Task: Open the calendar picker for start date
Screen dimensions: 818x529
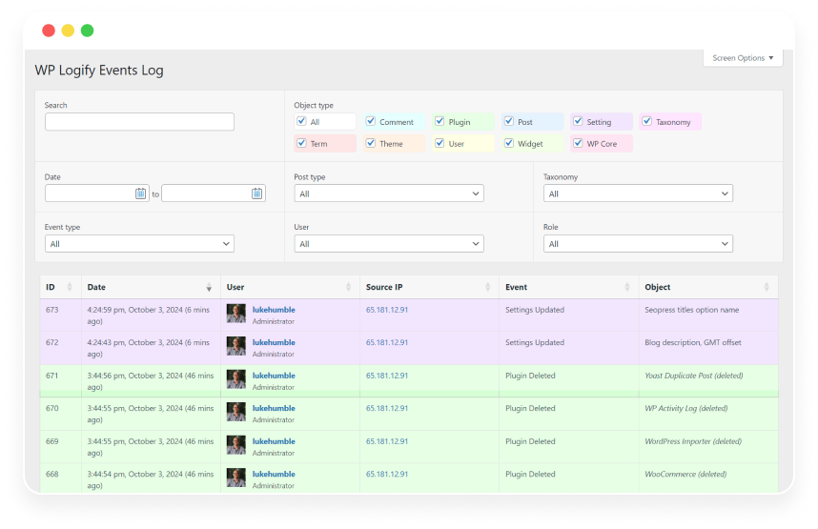Action: tap(141, 193)
